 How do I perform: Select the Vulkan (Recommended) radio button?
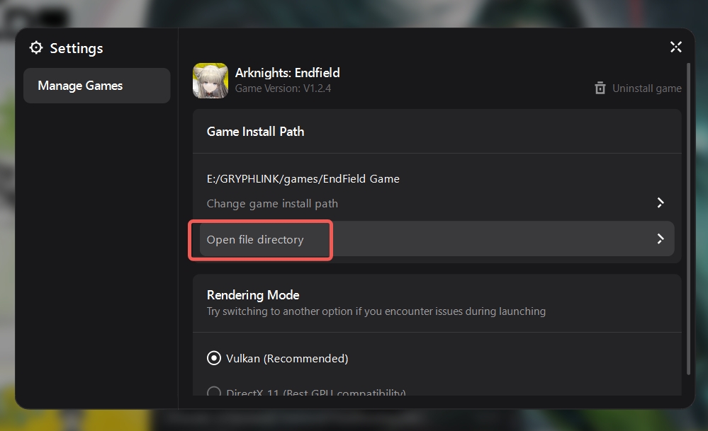point(213,358)
